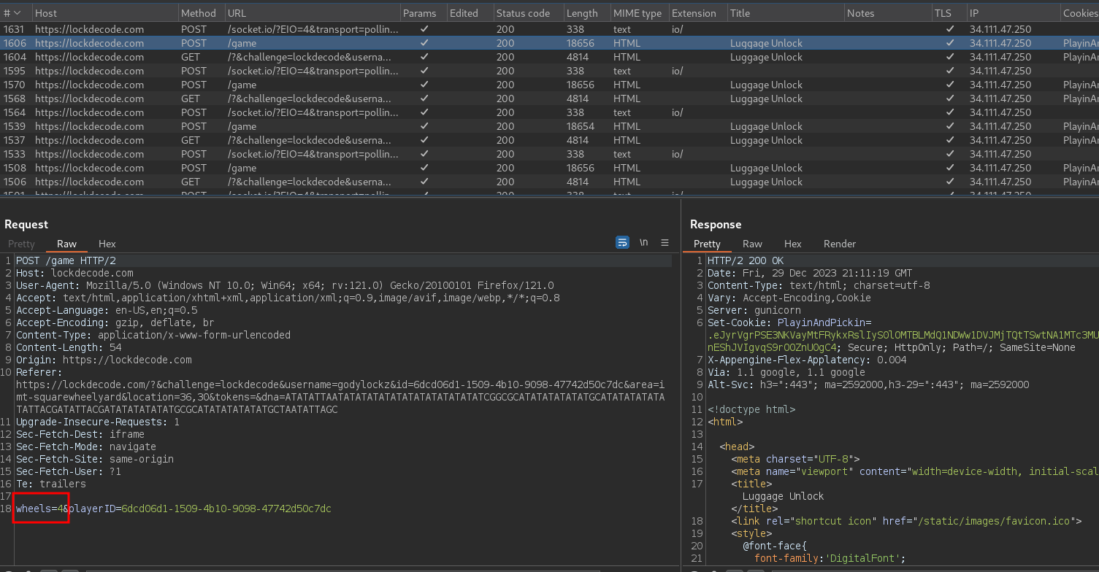This screenshot has height=572, width=1099.
Task: Click the X-Appengine-Flex-Applatency header line
Action: point(807,360)
